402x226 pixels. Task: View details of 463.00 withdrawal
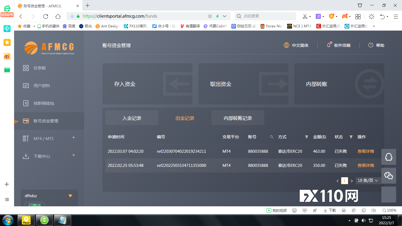366,151
